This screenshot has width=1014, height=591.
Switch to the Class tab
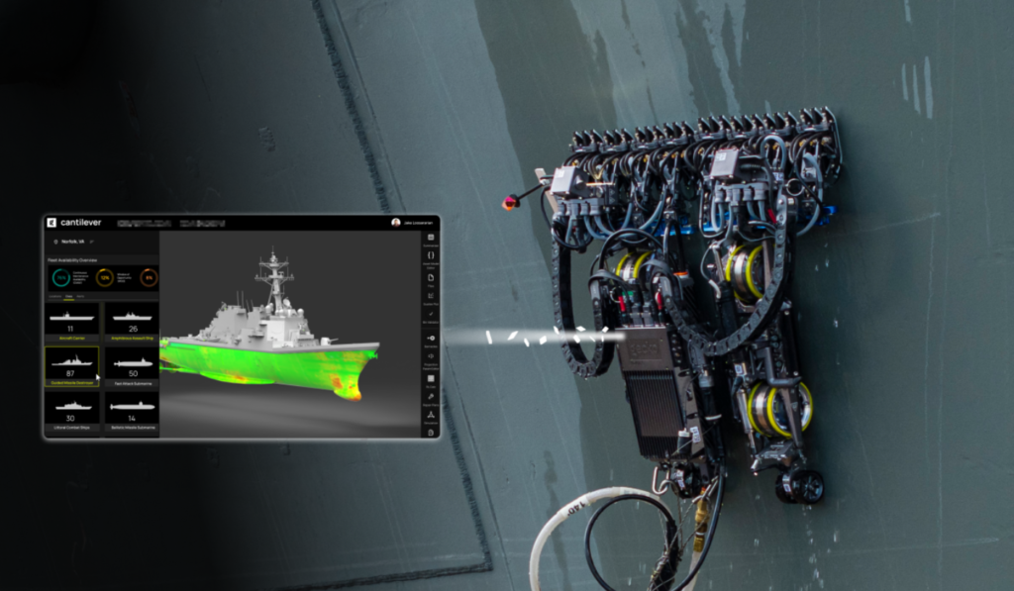coord(68,296)
